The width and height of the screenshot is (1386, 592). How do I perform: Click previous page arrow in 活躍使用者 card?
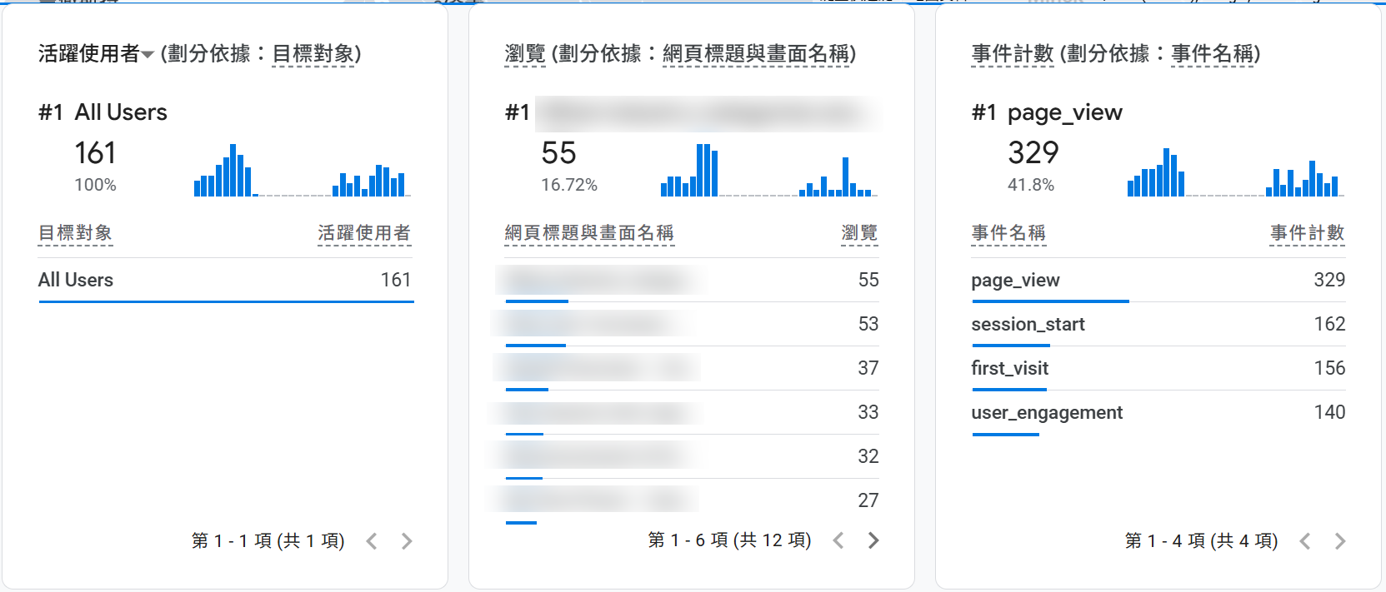[x=372, y=541]
